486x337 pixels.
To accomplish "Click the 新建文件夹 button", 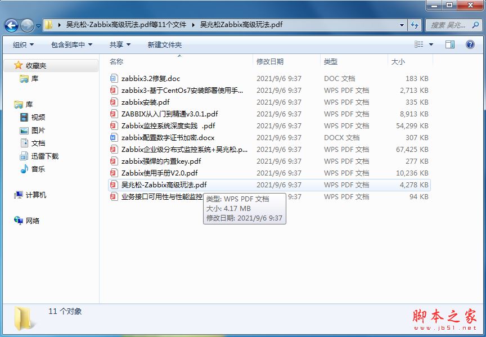I will pos(165,44).
